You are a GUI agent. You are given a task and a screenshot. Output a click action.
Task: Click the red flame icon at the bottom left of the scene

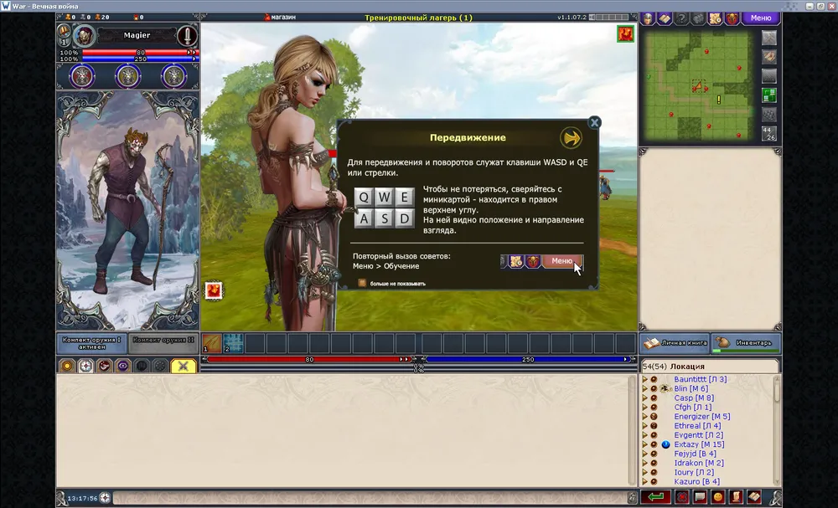(x=213, y=290)
